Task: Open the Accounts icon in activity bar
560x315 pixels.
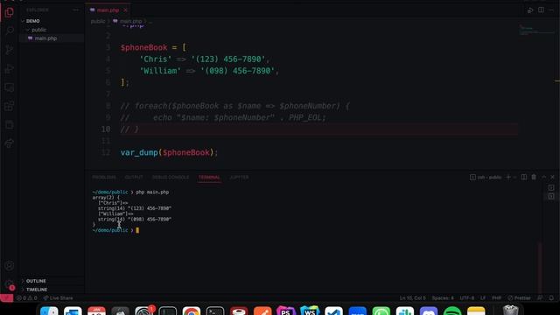Action: point(10,266)
